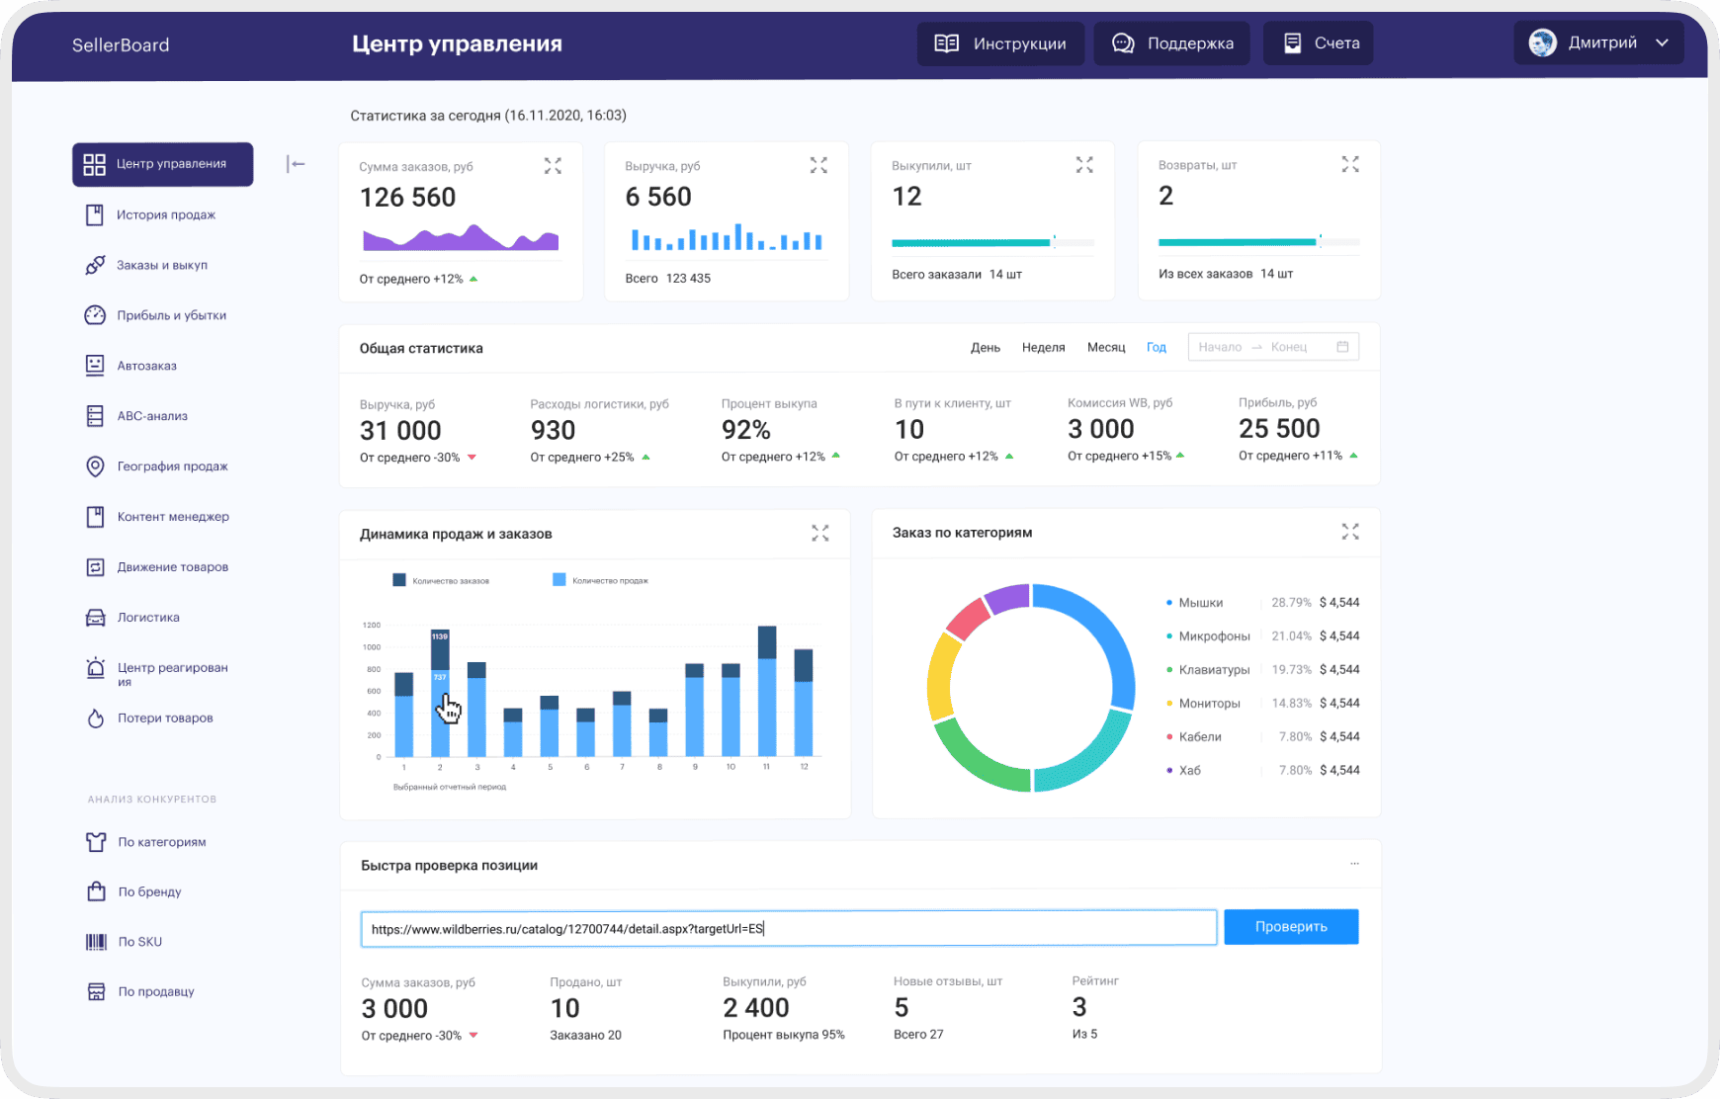The image size is (1720, 1099).
Task: Click the SellerBoard logo link
Action: pyautogui.click(x=121, y=44)
